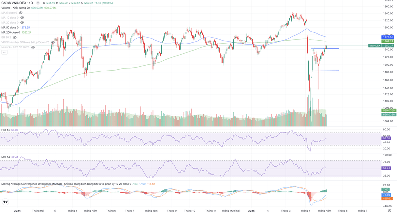This screenshot has height=213, width=397.
Task: Unhide the MA 20 close moving average
Action: [22, 22]
